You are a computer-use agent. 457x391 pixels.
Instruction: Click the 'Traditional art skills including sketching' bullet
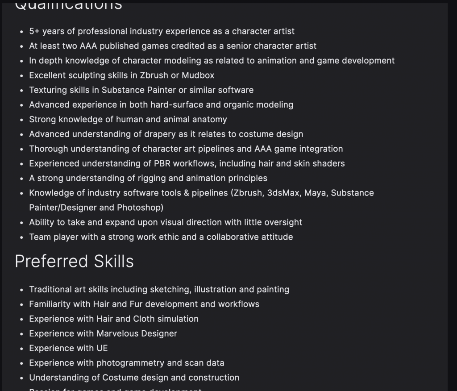tap(159, 290)
